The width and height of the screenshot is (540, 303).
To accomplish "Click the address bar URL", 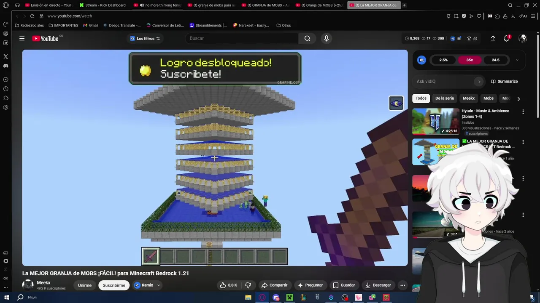I will (70, 16).
